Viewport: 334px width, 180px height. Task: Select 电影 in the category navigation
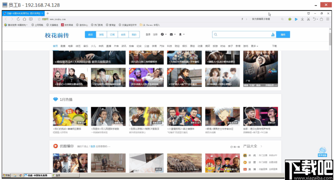[x=71, y=46]
